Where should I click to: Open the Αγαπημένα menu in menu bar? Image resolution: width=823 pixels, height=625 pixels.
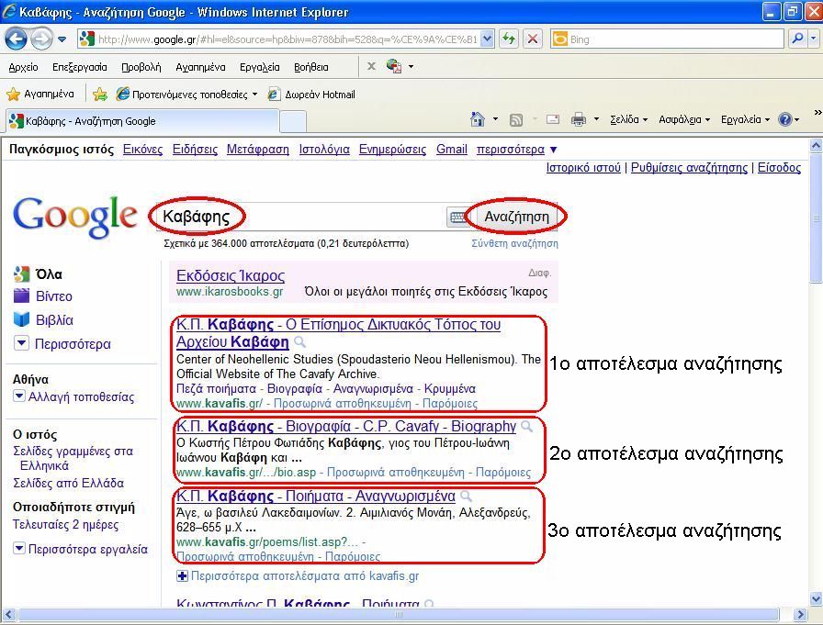pos(200,67)
